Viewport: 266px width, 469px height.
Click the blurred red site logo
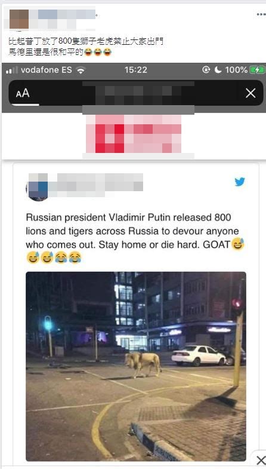tap(134, 134)
